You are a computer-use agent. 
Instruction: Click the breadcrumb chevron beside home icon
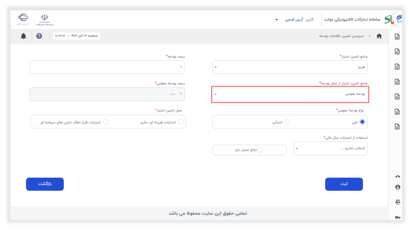(x=370, y=36)
